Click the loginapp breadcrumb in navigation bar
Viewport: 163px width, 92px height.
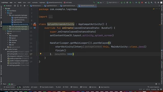point(42,3)
